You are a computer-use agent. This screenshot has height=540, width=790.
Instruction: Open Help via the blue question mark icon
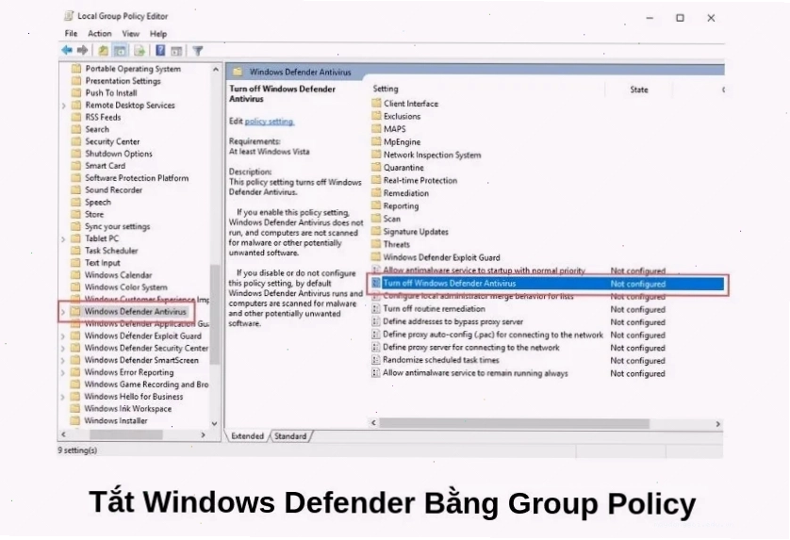pos(160,50)
